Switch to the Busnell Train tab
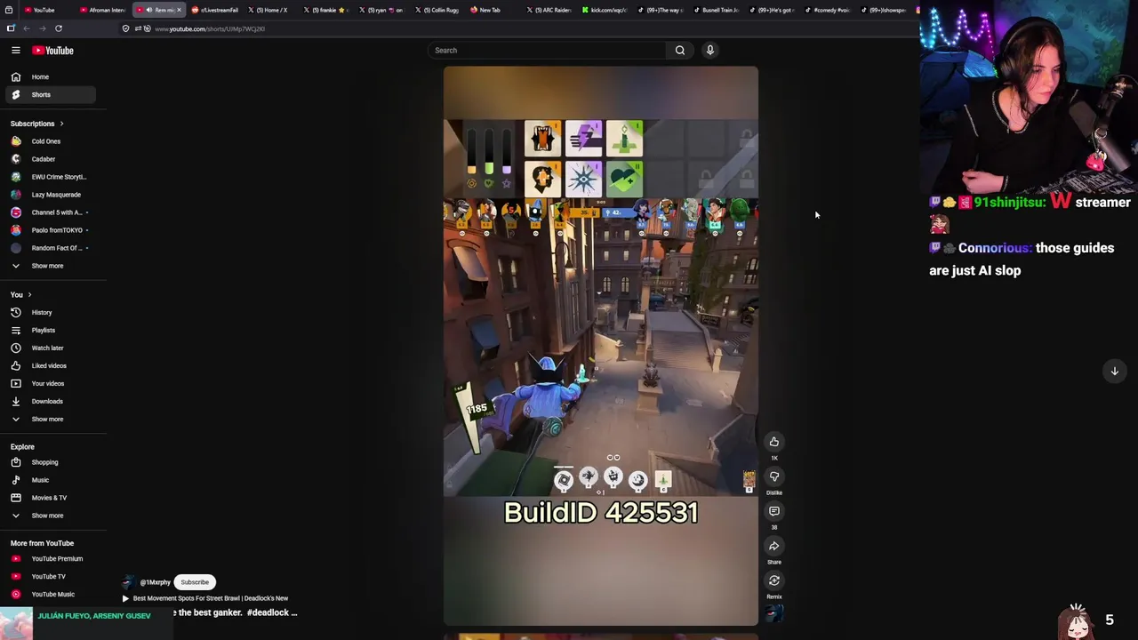 (718, 10)
